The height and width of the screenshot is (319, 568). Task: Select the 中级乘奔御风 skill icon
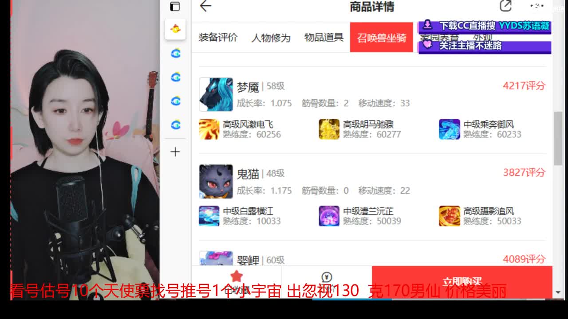[x=450, y=129]
